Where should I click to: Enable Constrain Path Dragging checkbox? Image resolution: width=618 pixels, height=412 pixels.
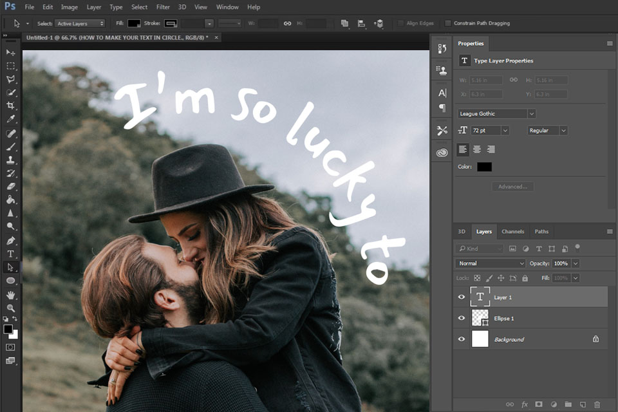[448, 23]
